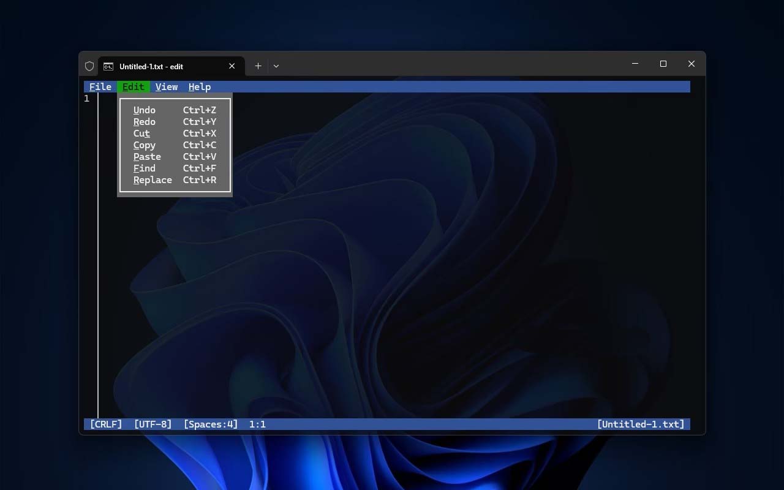Open Find from the Edit menu
Image resolution: width=784 pixels, height=490 pixels.
[175, 168]
